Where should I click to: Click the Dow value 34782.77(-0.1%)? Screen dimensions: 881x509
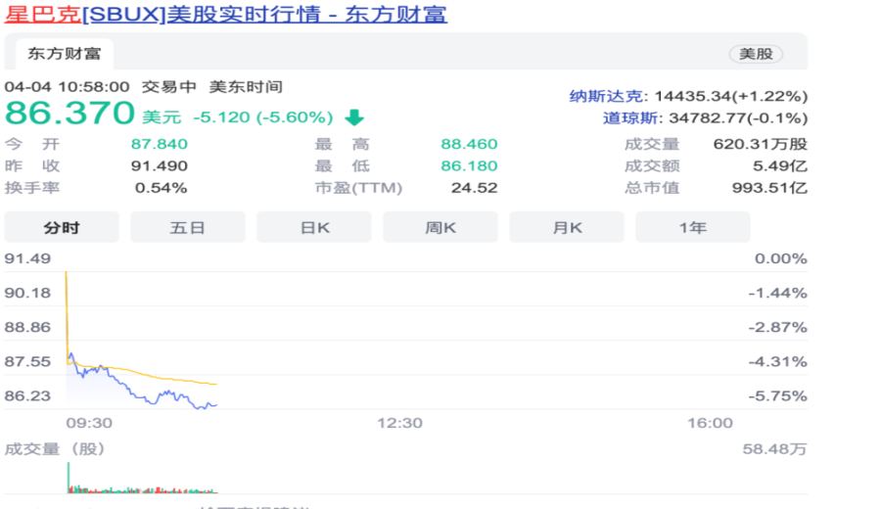coord(738,118)
